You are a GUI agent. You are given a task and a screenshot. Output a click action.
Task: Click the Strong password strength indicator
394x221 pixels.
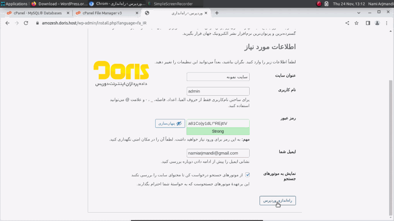(x=218, y=131)
